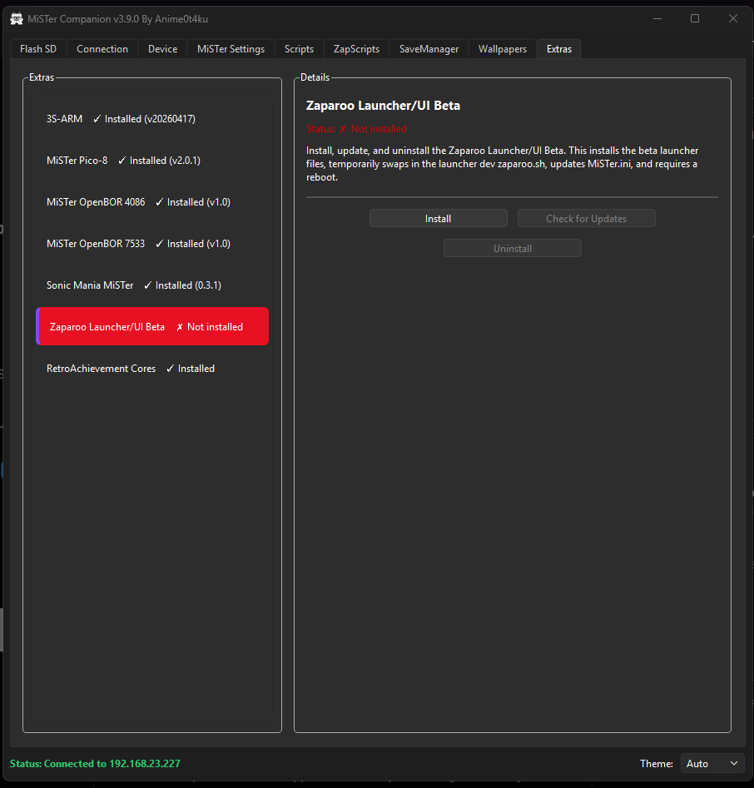This screenshot has height=788, width=754.
Task: Select the Extras tab
Action: click(559, 49)
